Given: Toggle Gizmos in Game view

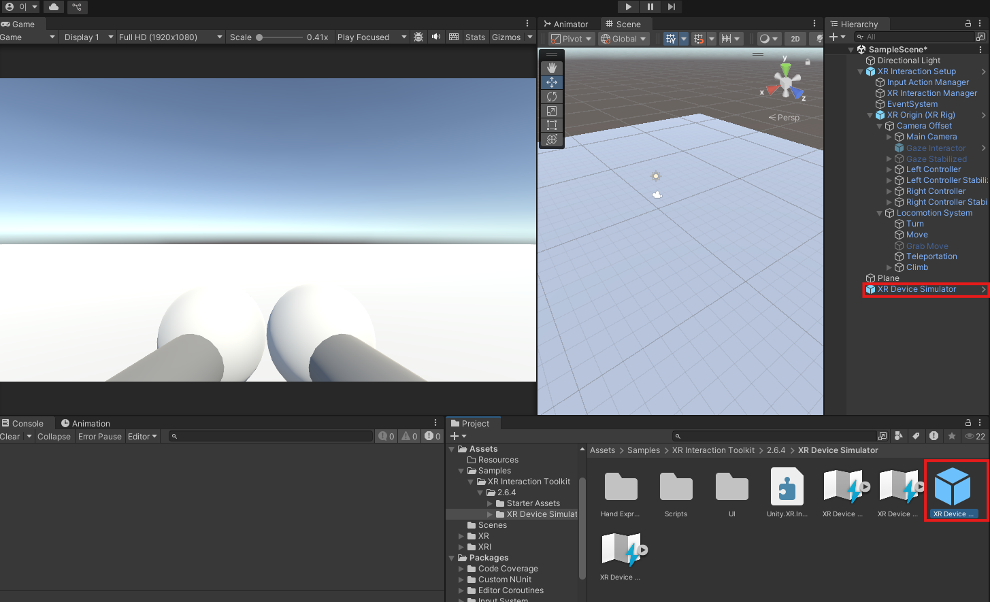Looking at the screenshot, I should coord(506,37).
